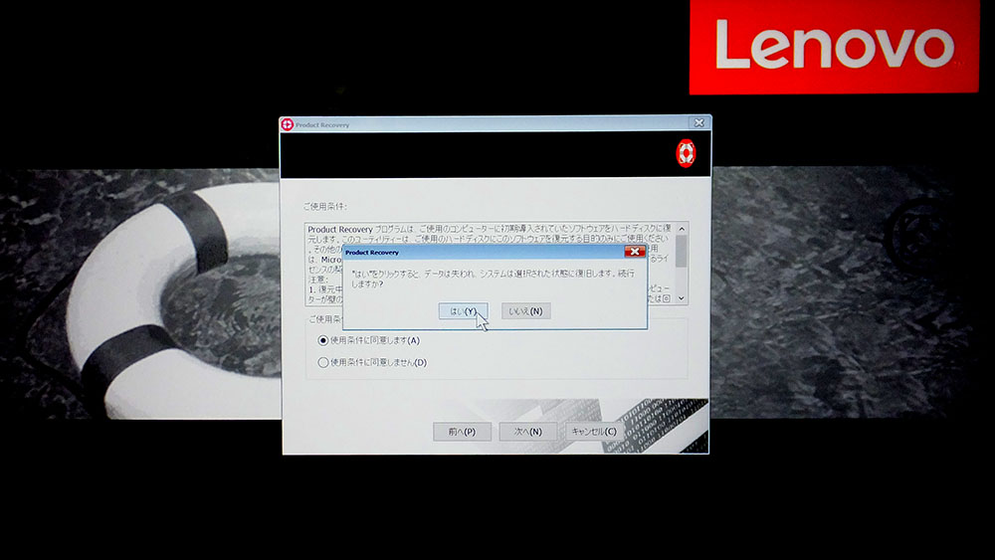
Task: Click the red lifebuoy icon in the banner
Action: coord(686,153)
